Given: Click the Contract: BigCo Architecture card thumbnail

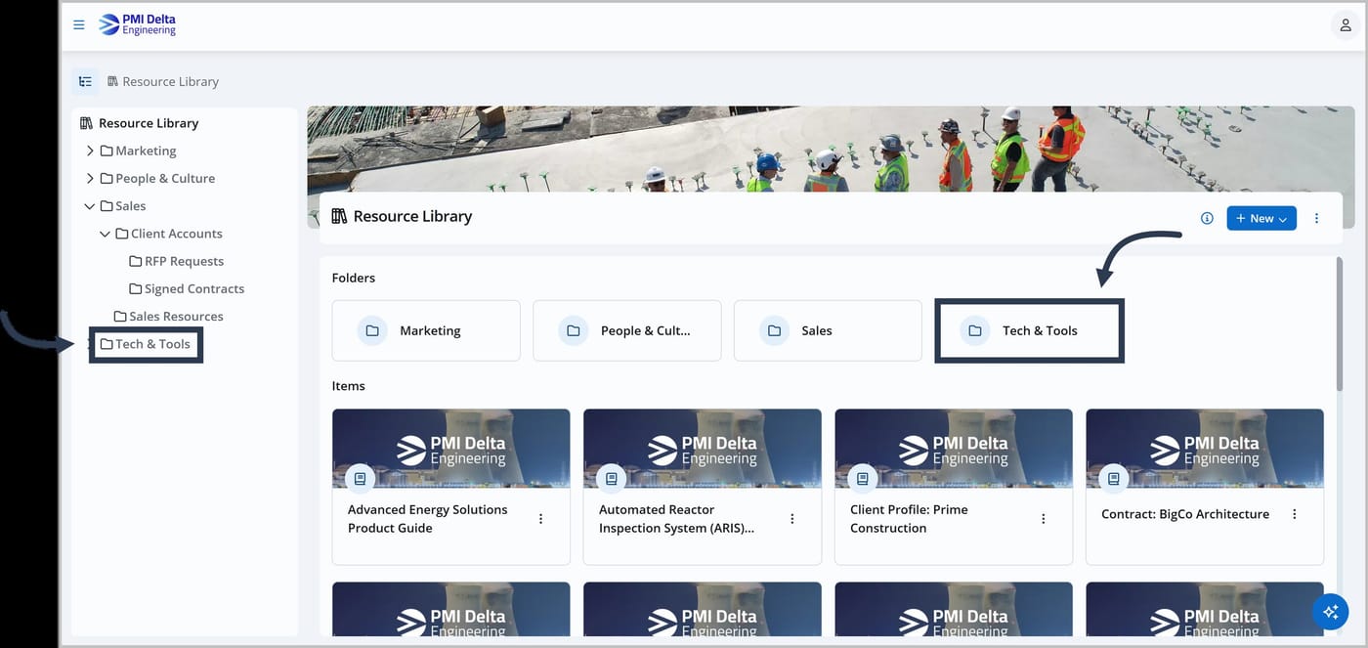Looking at the screenshot, I should coord(1205,449).
